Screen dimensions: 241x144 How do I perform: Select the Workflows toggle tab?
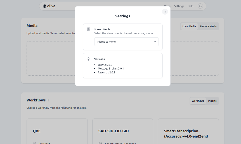point(198,101)
